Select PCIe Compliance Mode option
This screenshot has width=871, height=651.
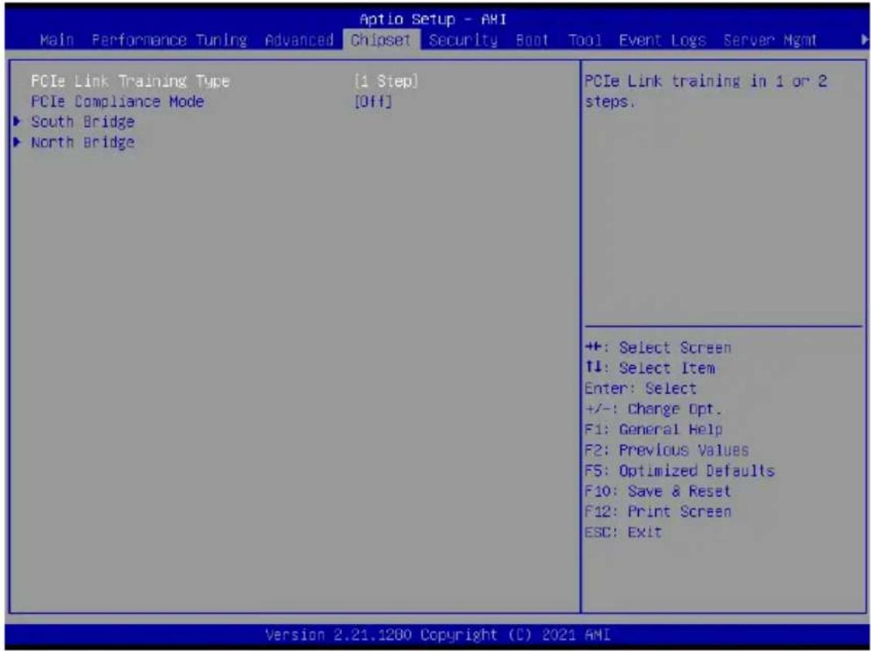tap(117, 102)
